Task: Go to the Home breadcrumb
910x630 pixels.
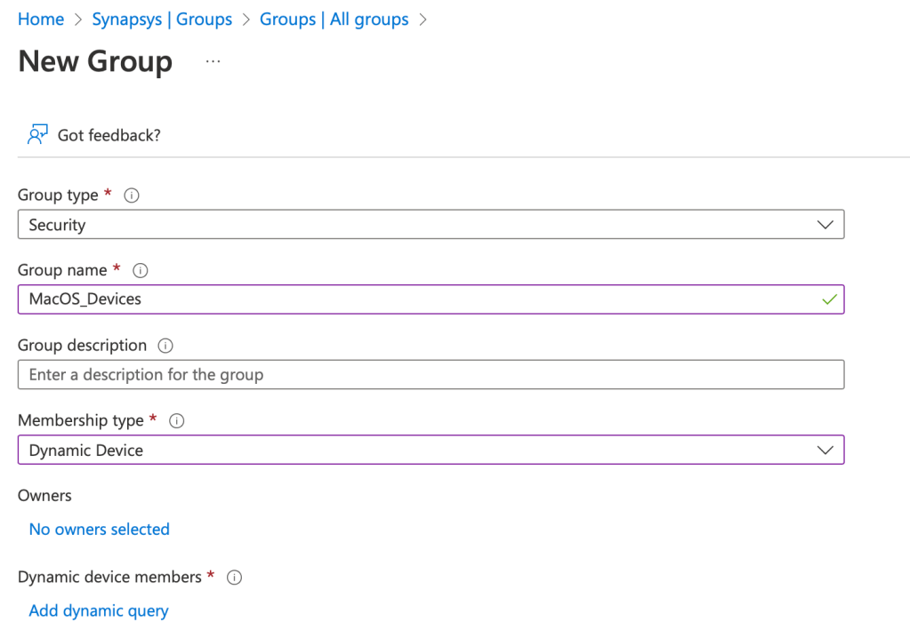Action: (41, 19)
